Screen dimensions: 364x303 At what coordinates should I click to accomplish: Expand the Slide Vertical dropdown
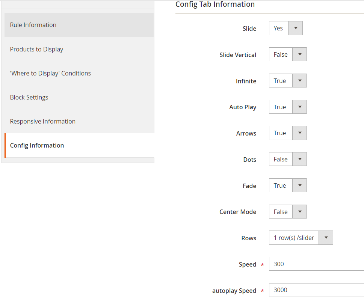point(288,54)
